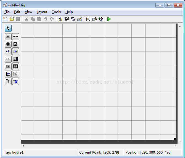Open the M-file Editor
185x158 pixels.
(88, 19)
